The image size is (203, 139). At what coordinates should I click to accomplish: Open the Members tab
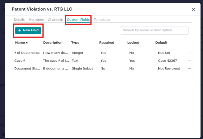coord(36,20)
